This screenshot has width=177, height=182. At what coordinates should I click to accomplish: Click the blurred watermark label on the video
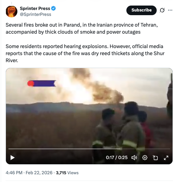[x=42, y=84]
